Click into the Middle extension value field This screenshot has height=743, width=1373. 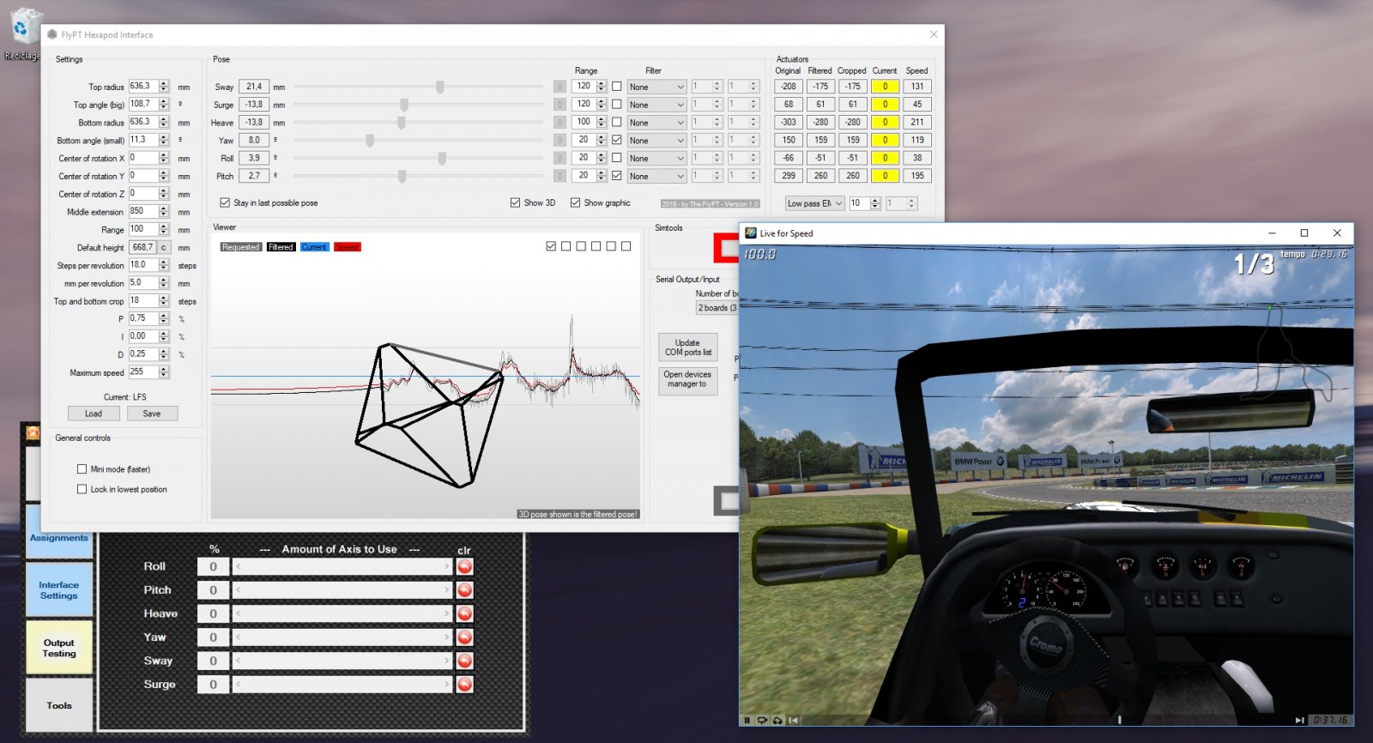point(143,211)
